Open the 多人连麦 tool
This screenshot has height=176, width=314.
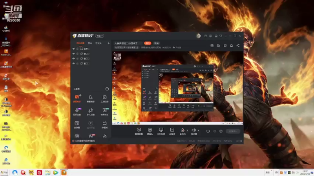tap(91, 112)
